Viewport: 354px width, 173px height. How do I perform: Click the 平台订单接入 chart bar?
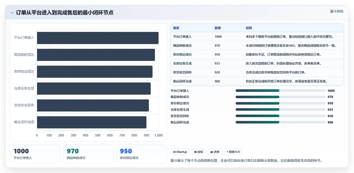(x=98, y=38)
